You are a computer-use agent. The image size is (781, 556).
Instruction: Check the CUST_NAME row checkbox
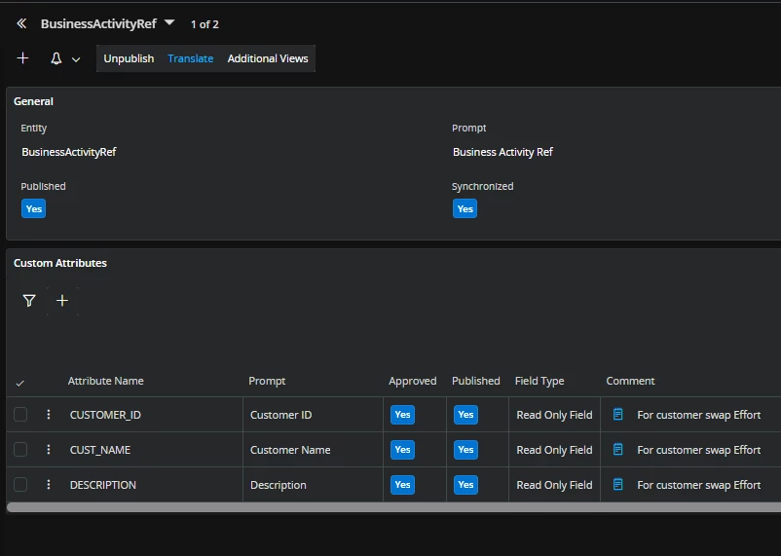click(20, 450)
